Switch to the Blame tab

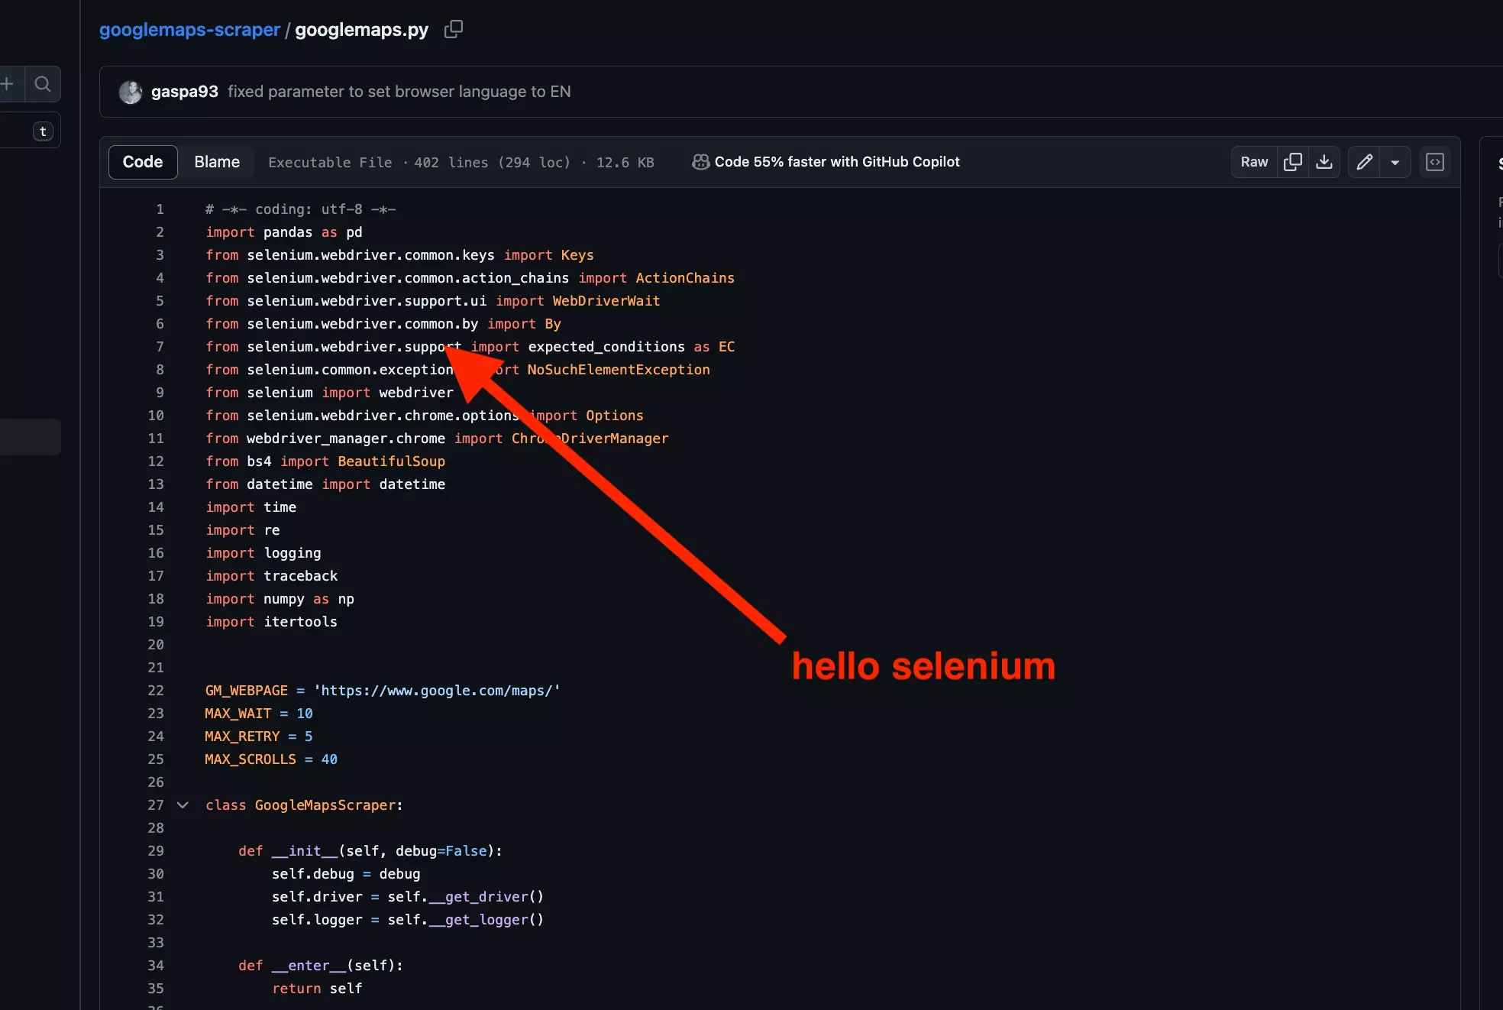[x=217, y=162]
